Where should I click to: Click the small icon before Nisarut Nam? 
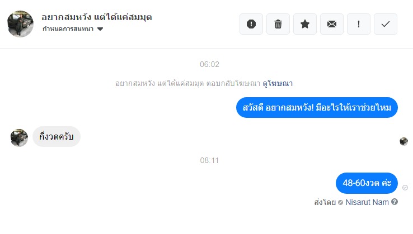coord(340,202)
